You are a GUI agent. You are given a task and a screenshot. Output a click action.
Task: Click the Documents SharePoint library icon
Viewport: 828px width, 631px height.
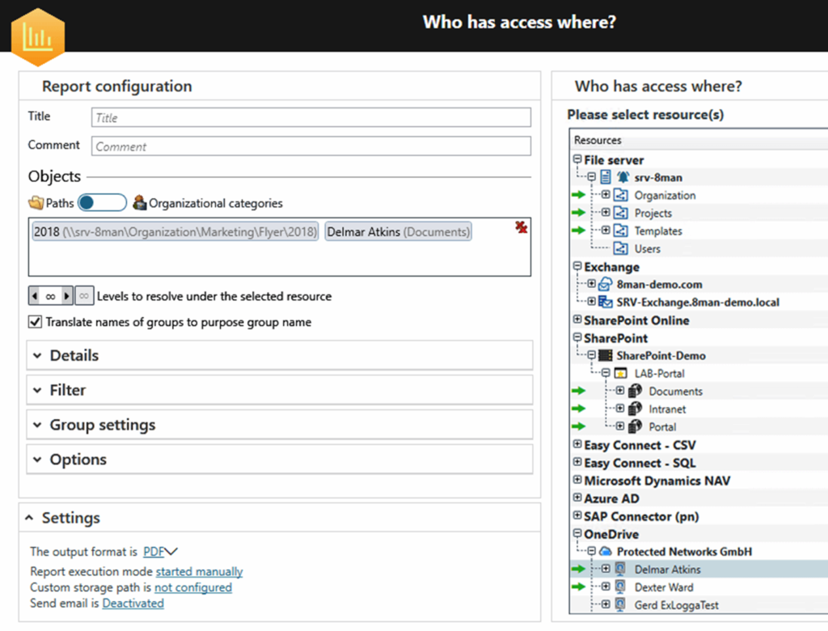pos(636,391)
